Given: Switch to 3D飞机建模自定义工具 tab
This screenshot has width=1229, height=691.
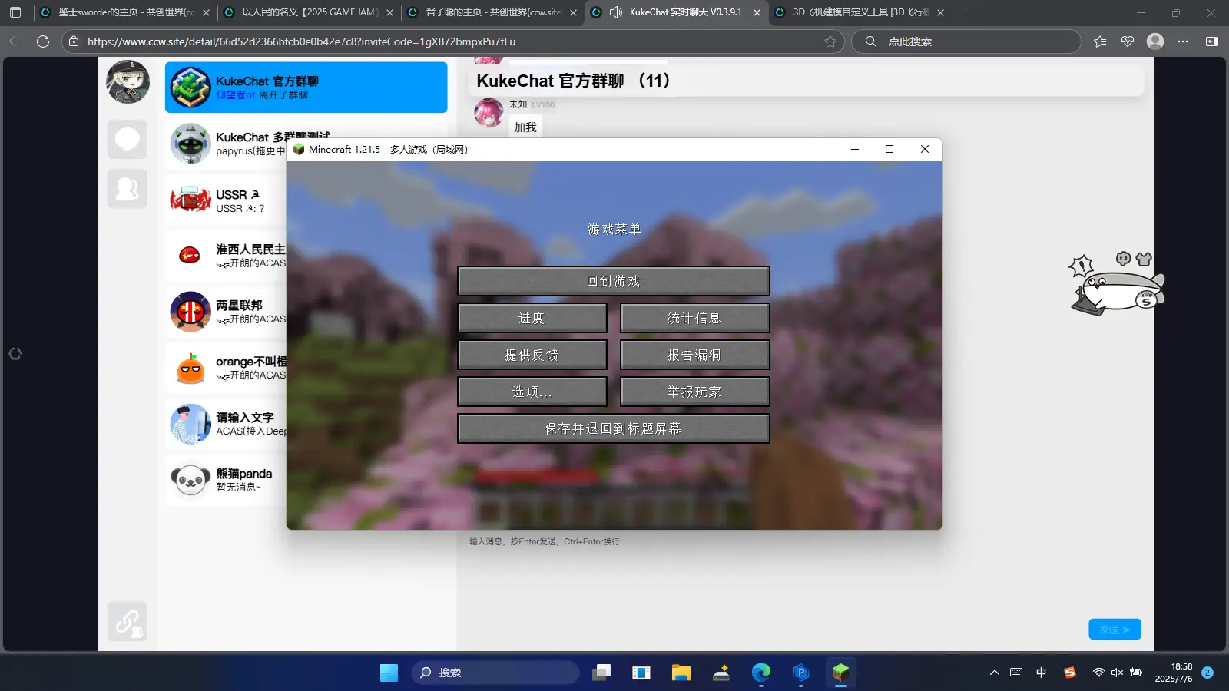Looking at the screenshot, I should point(860,12).
